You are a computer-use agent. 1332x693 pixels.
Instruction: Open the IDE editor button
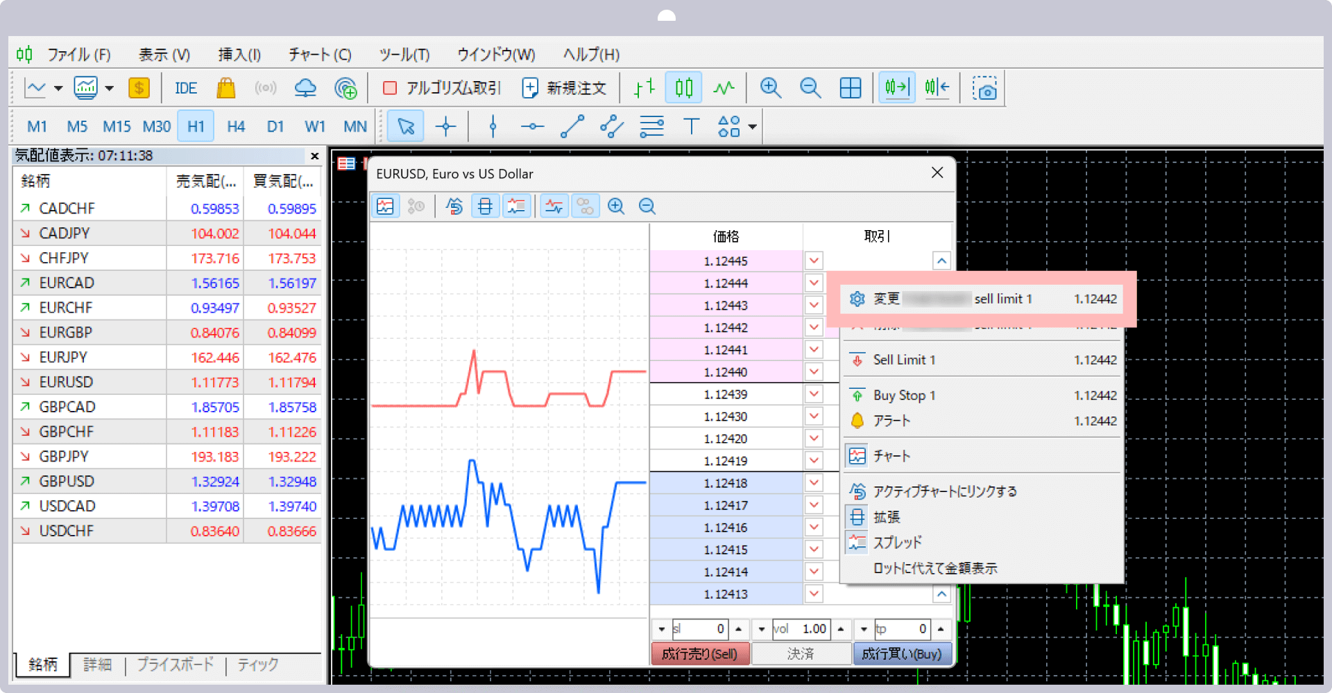point(185,89)
